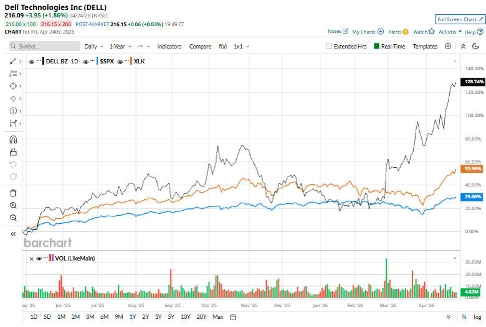Toggle $SPX series visibility eye
The height and width of the screenshot is (327, 486).
click(x=86, y=62)
